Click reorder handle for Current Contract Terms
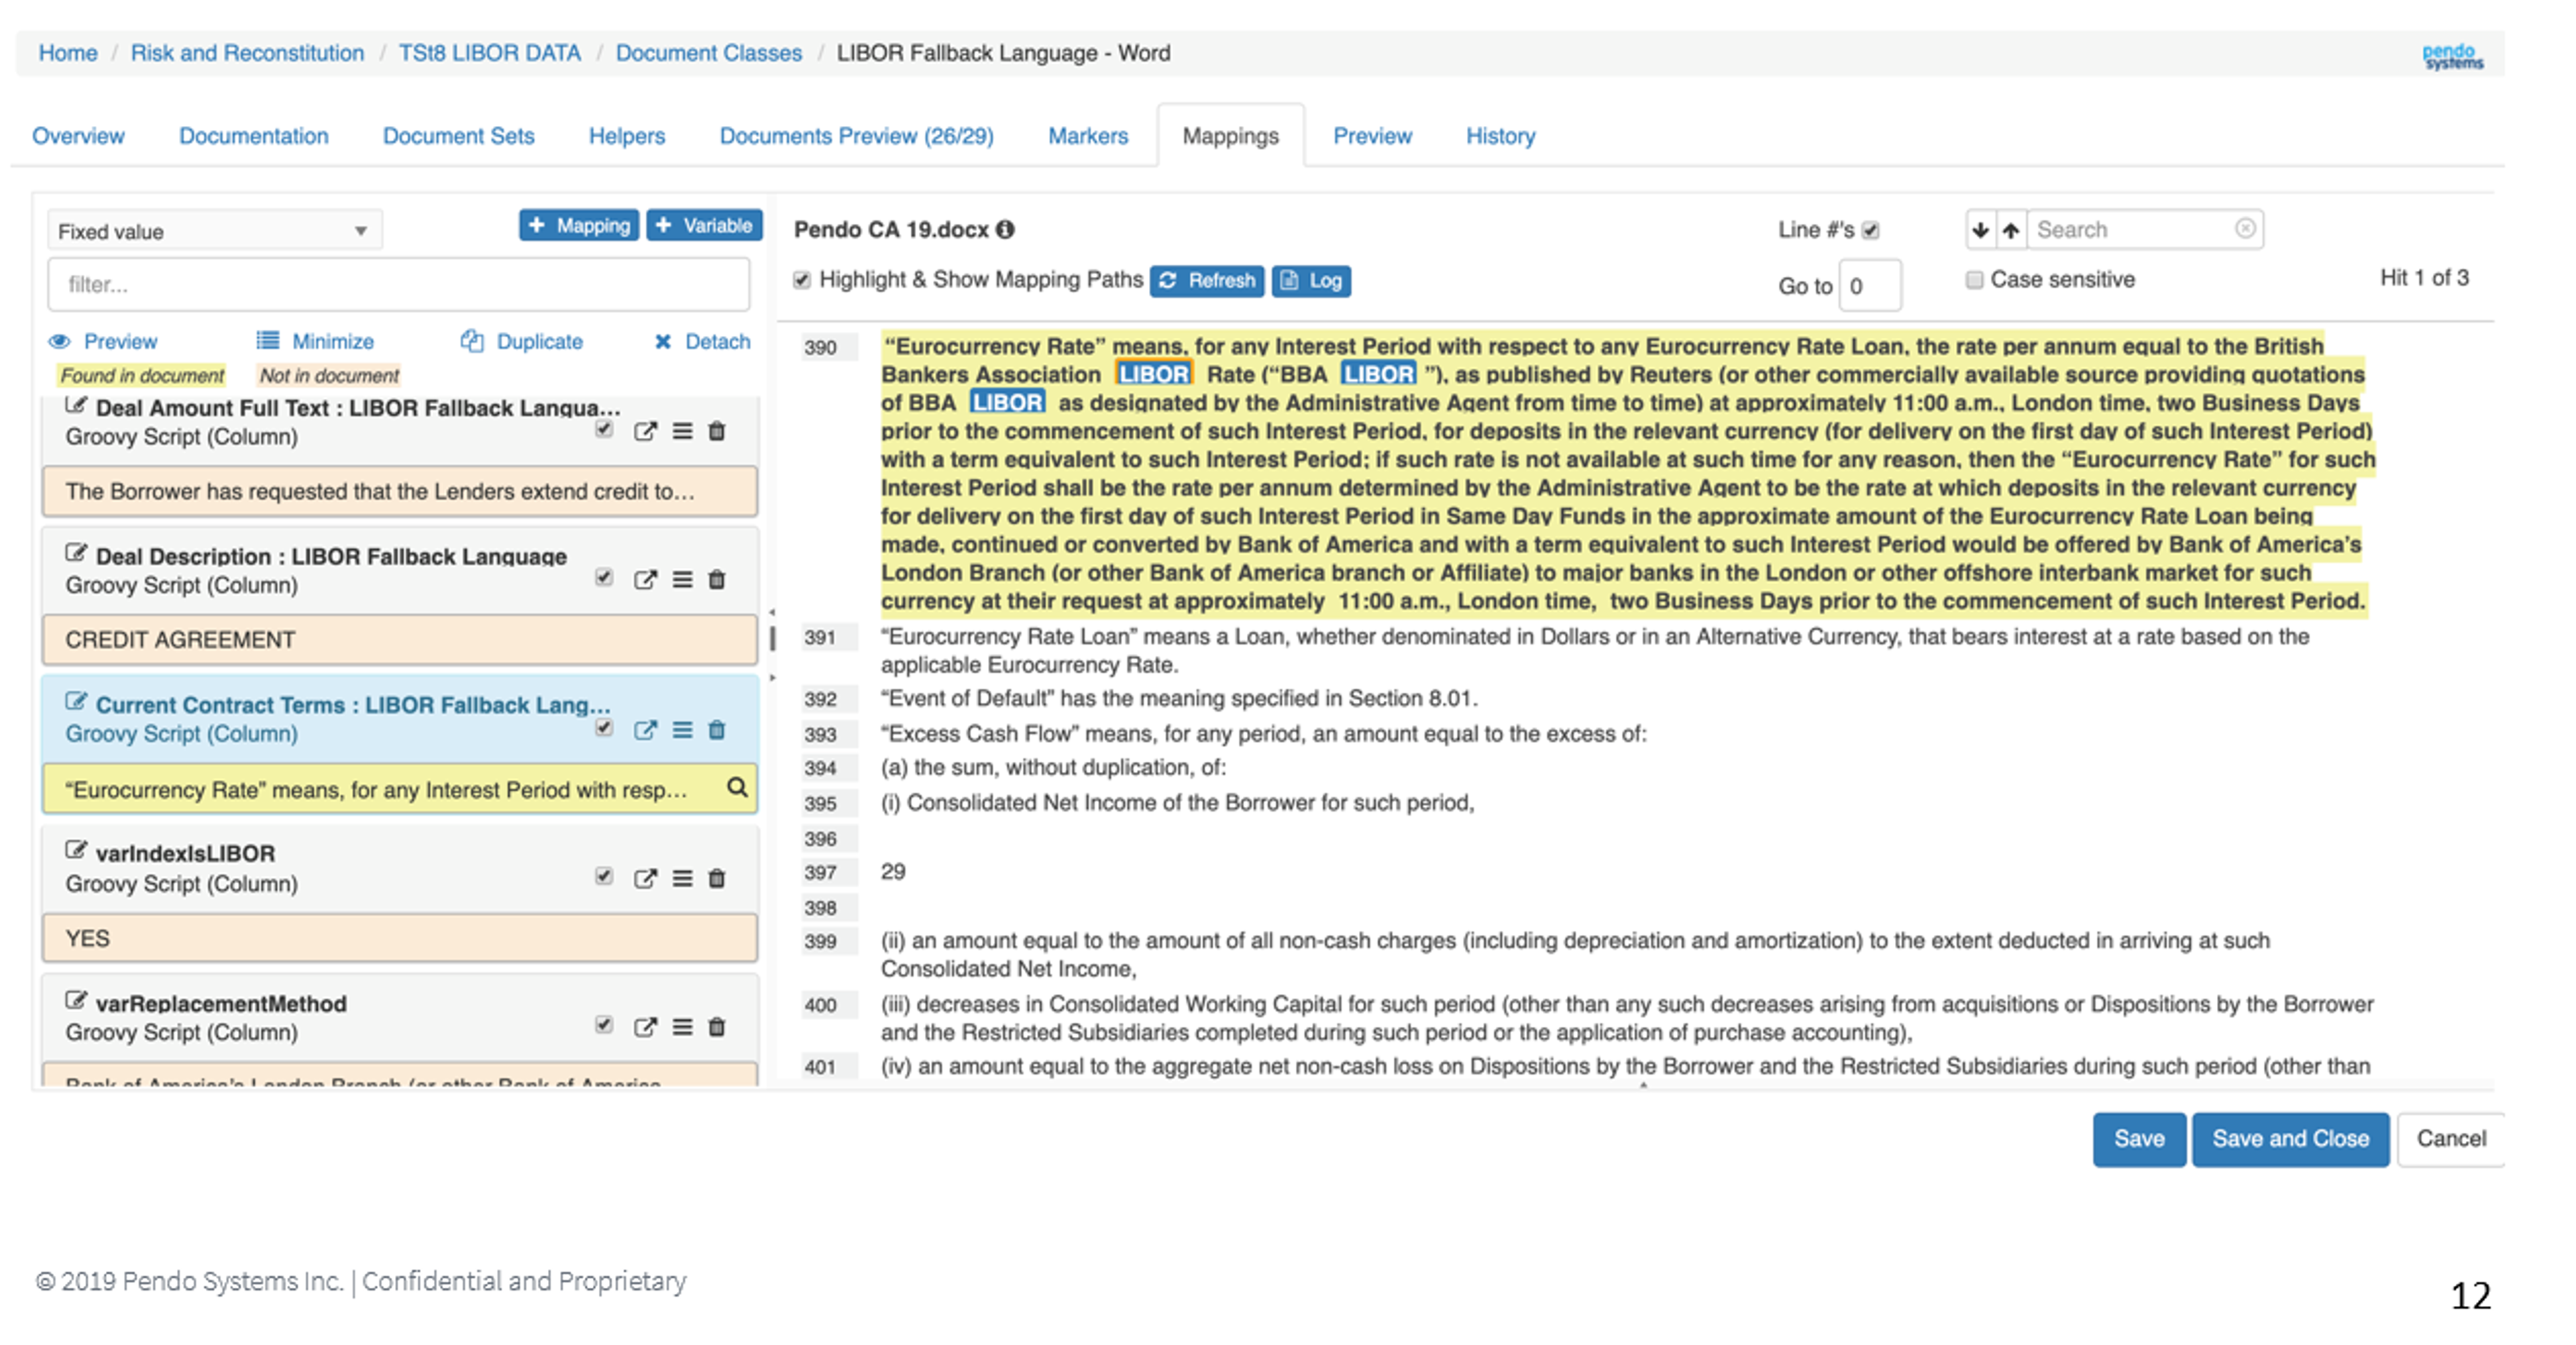The width and height of the screenshot is (2576, 1345). tap(682, 730)
